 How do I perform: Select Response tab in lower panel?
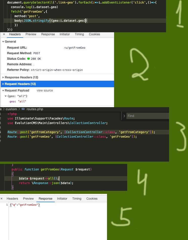(x=45, y=198)
